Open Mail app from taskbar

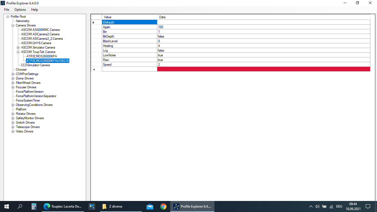pyautogui.click(x=150, y=206)
